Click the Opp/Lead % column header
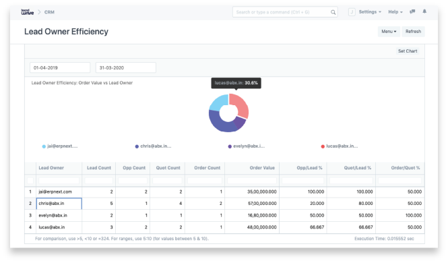This screenshot has width=448, height=263. click(x=303, y=168)
